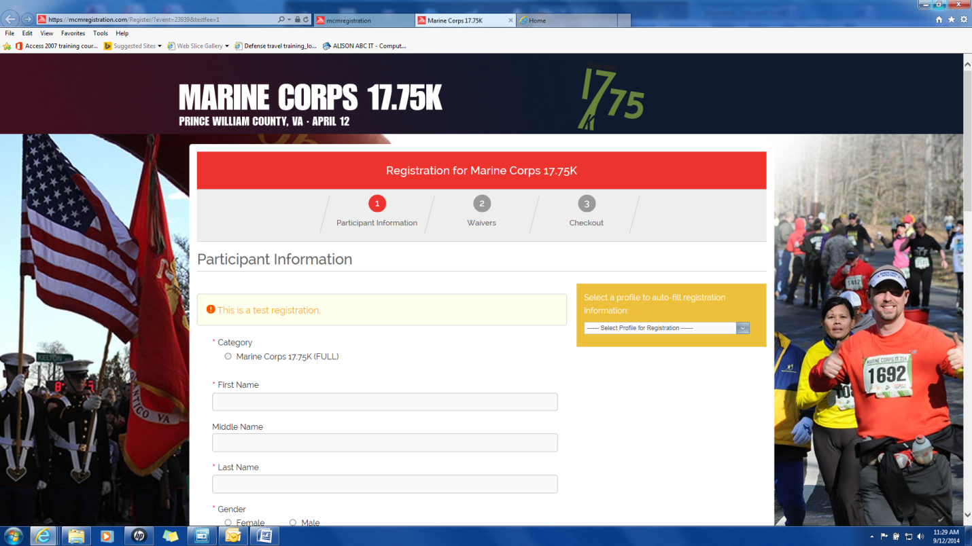Click the search magnifier in the address bar
Image resolution: width=972 pixels, height=546 pixels.
(281, 20)
